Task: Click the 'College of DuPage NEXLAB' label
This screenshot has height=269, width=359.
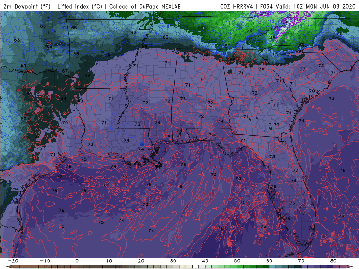Action: 145,6
